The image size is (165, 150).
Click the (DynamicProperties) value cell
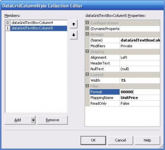click(x=140, y=29)
